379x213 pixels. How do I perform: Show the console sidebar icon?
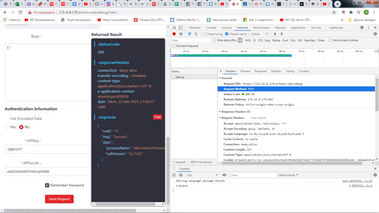(174, 175)
